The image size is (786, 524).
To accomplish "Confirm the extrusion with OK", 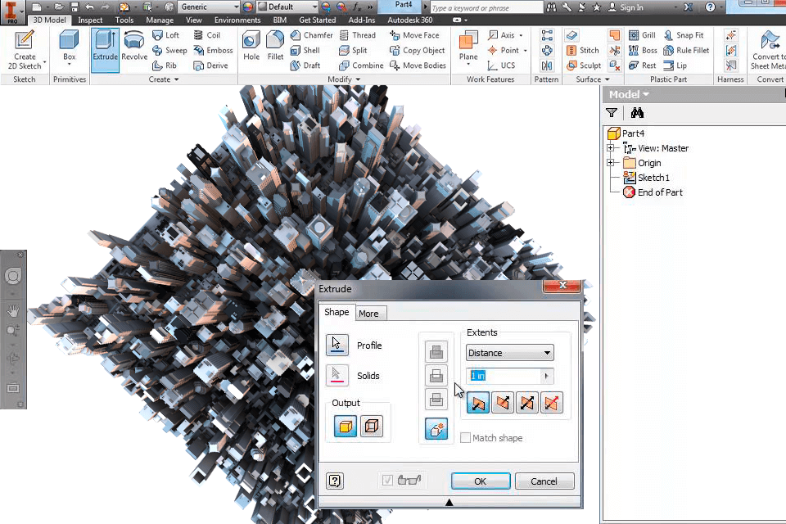I will point(480,481).
